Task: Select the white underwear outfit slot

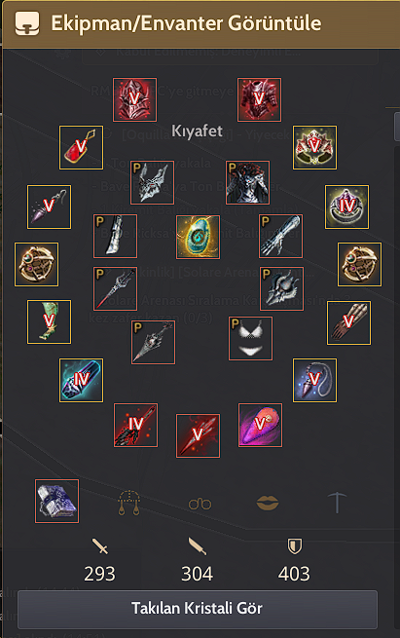Action: click(250, 339)
